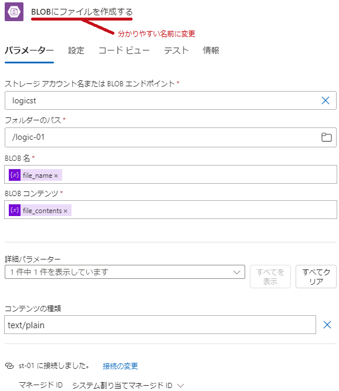
Task: Edit the action title BLOBにファイルを作成する
Action: pos(82,12)
